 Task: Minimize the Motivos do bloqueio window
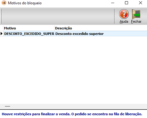click(x=113, y=3)
